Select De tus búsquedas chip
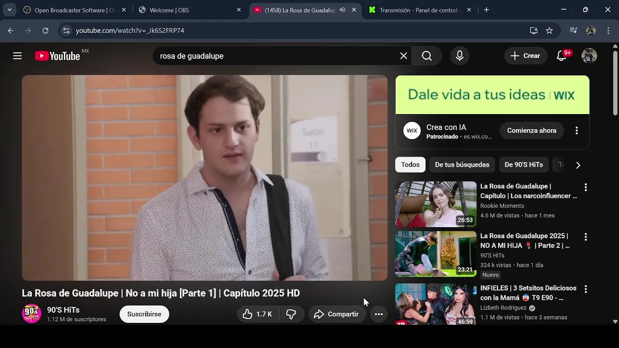619x348 pixels. 462,165
